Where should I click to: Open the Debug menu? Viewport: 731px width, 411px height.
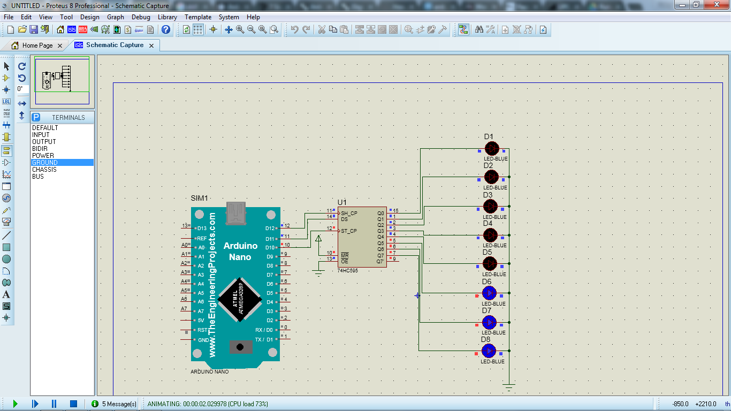click(141, 17)
